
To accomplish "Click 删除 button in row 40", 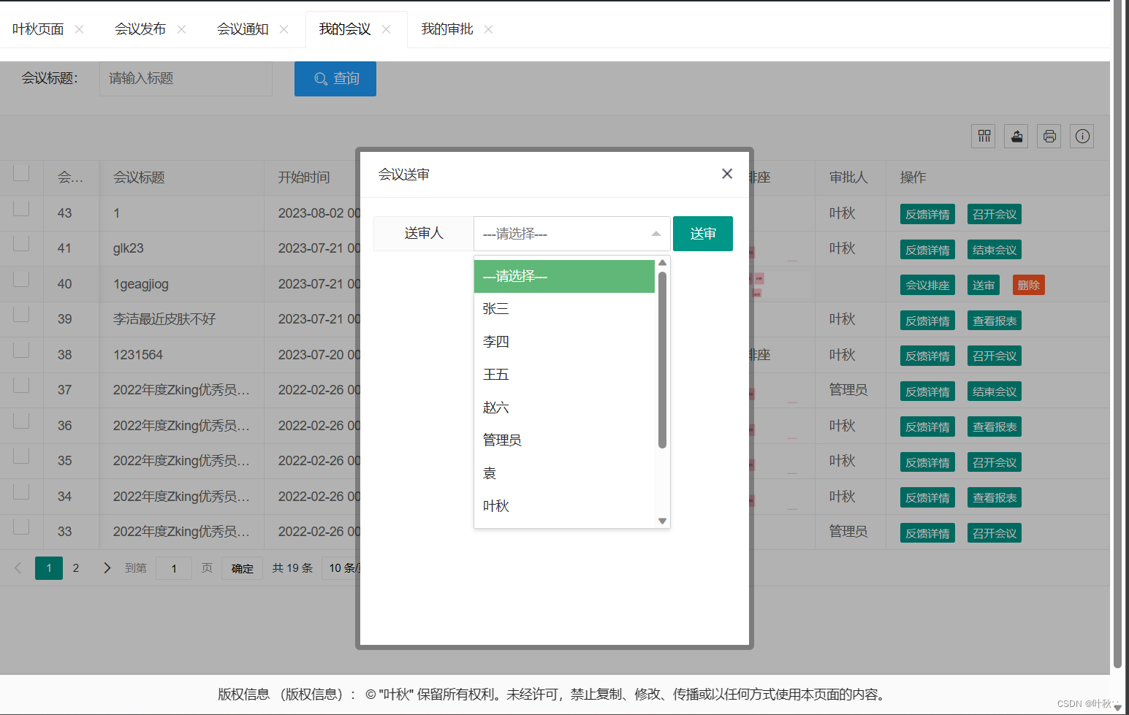I will point(1029,285).
